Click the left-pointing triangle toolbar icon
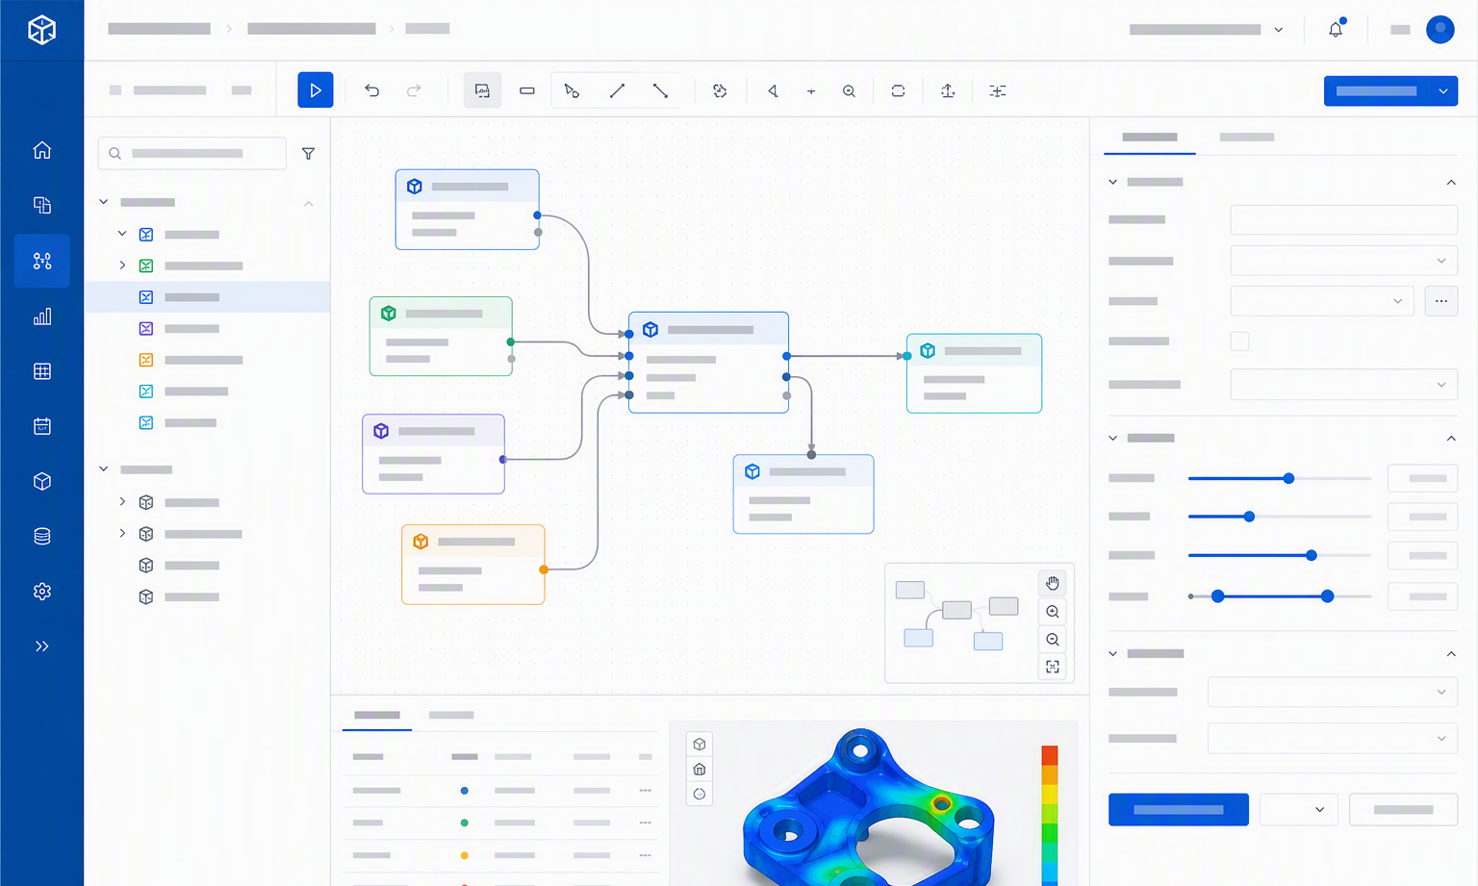Screen dimensions: 1478x886 773,90
